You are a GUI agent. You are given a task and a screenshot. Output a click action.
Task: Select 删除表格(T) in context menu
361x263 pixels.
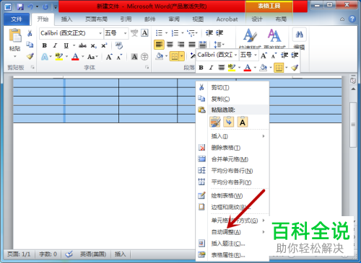232,148
